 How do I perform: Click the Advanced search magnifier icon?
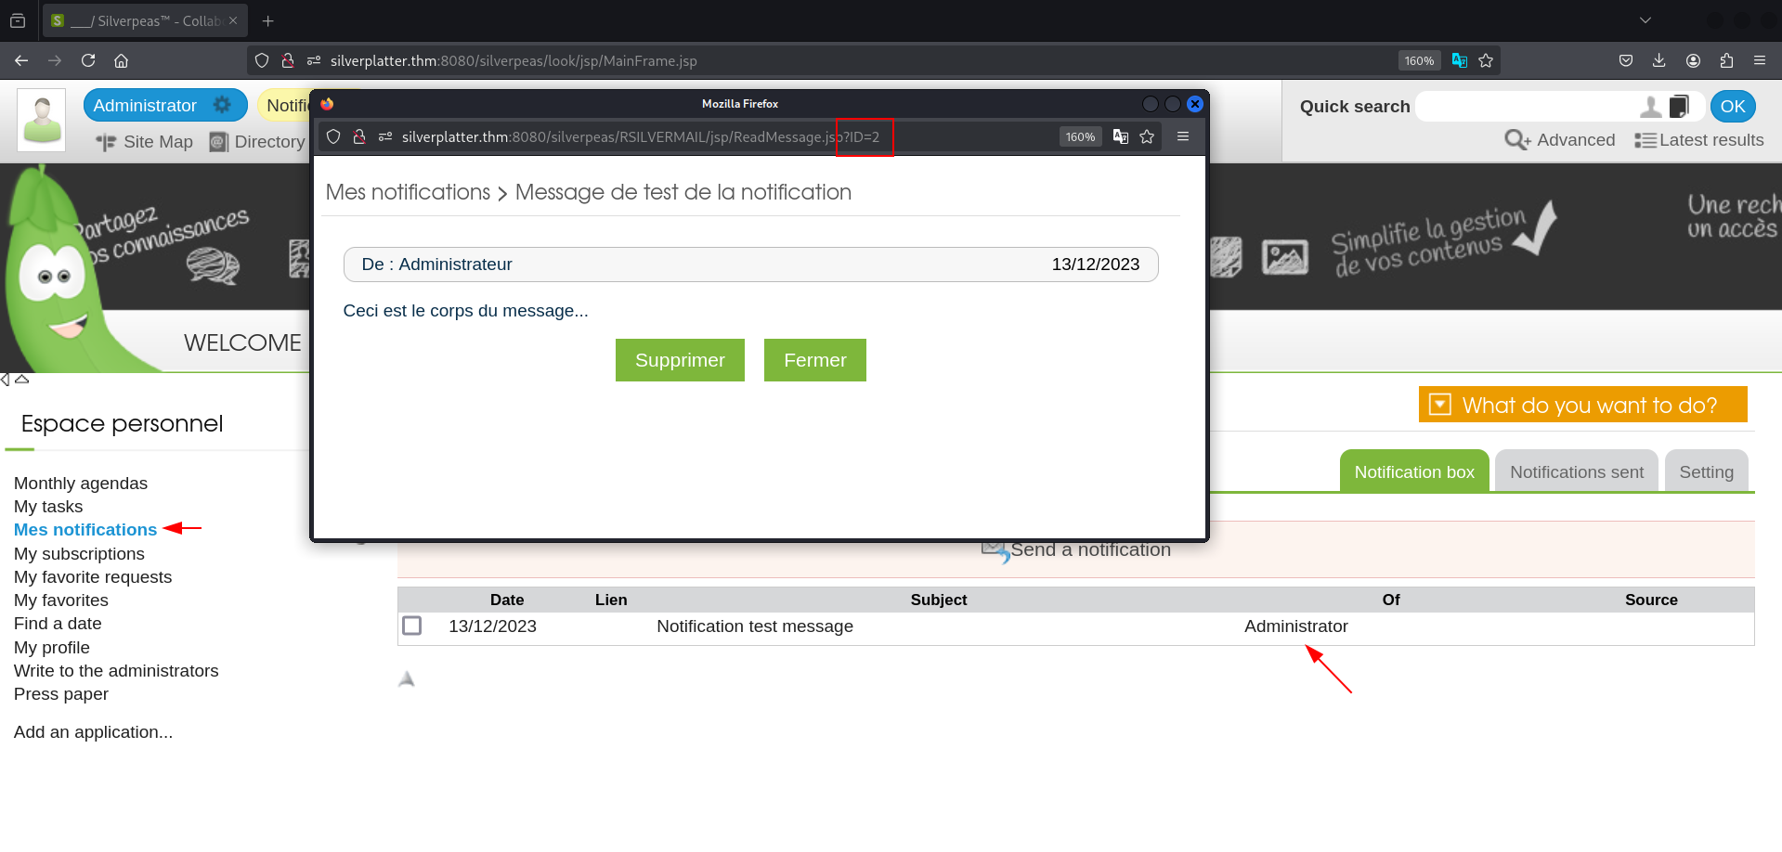[x=1516, y=140]
